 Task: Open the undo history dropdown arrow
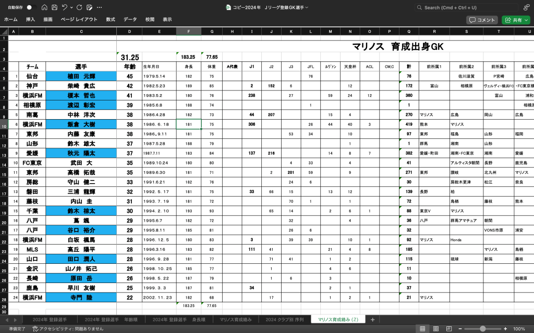tap(71, 8)
